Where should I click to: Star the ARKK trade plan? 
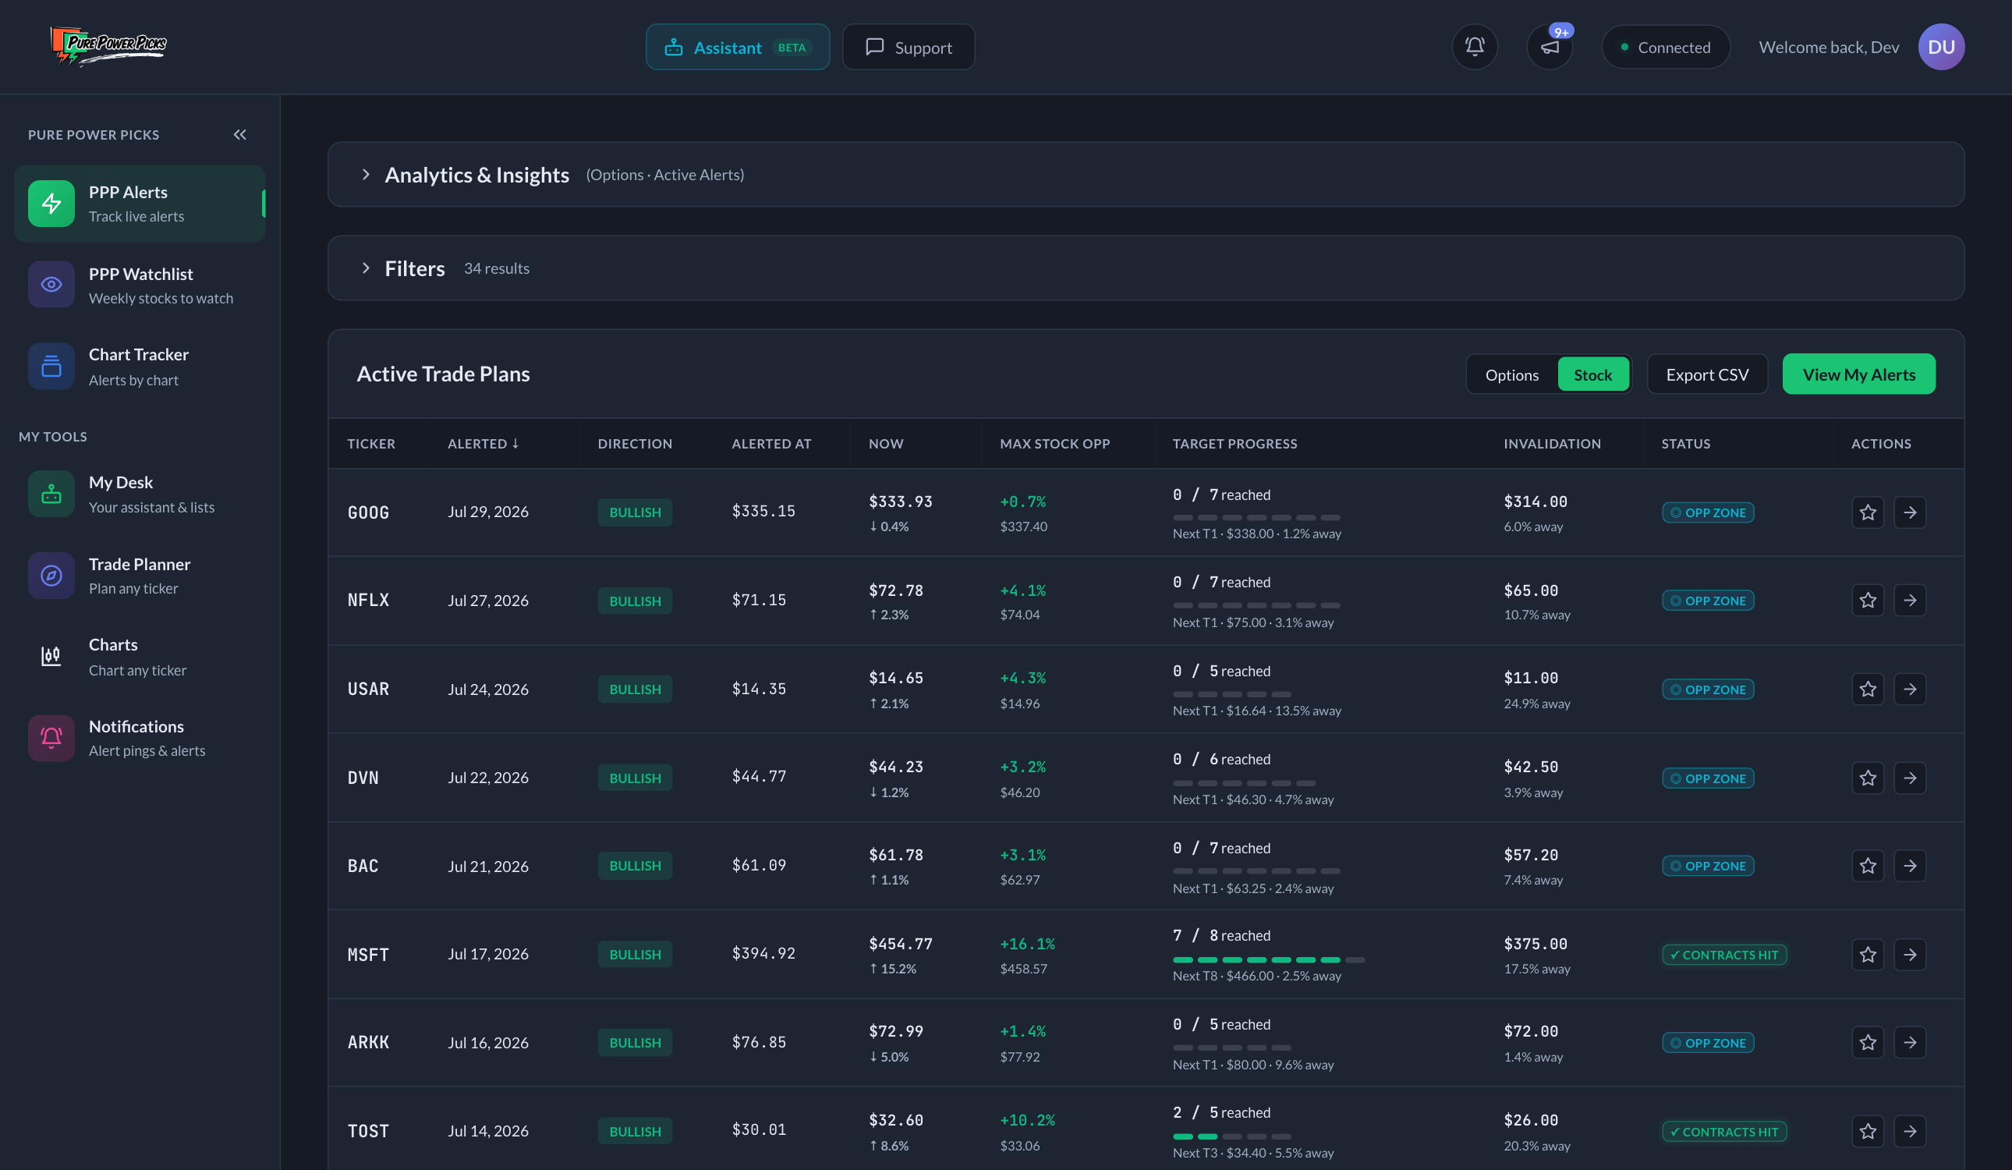(1868, 1042)
